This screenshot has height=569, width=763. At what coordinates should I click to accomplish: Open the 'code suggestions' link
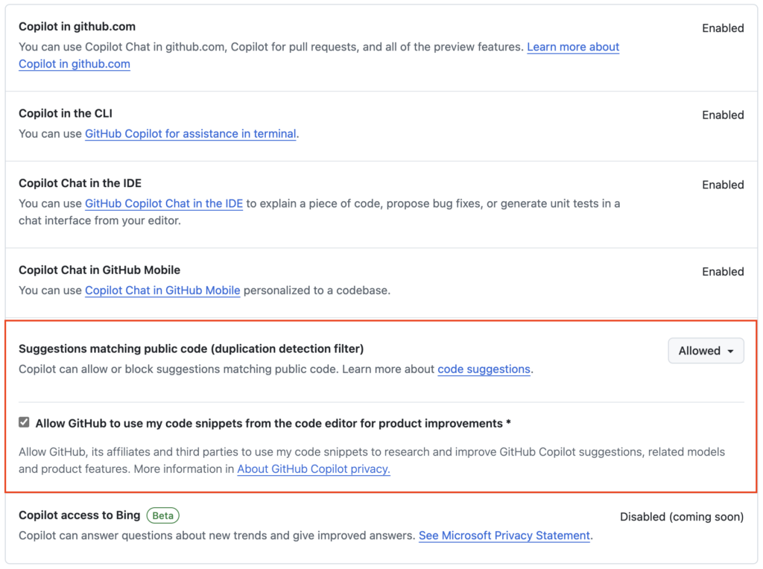(x=484, y=369)
